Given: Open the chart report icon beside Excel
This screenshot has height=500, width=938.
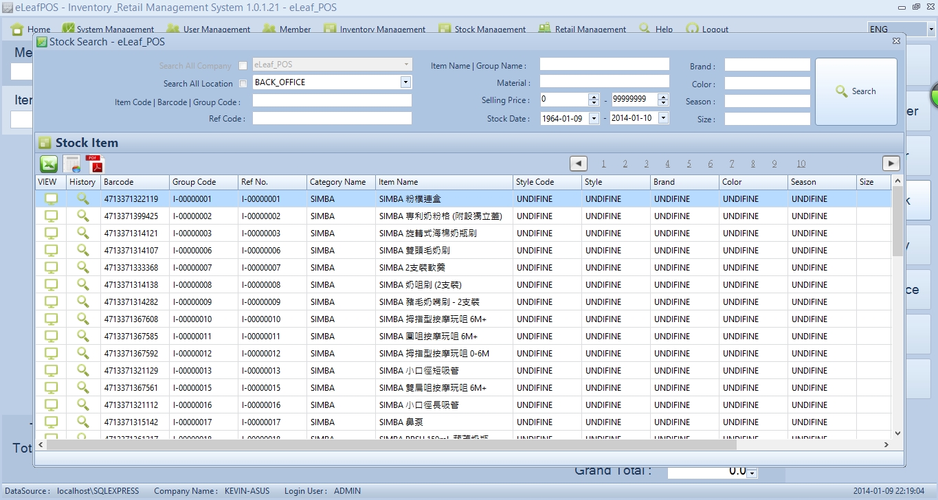Looking at the screenshot, I should (x=72, y=164).
